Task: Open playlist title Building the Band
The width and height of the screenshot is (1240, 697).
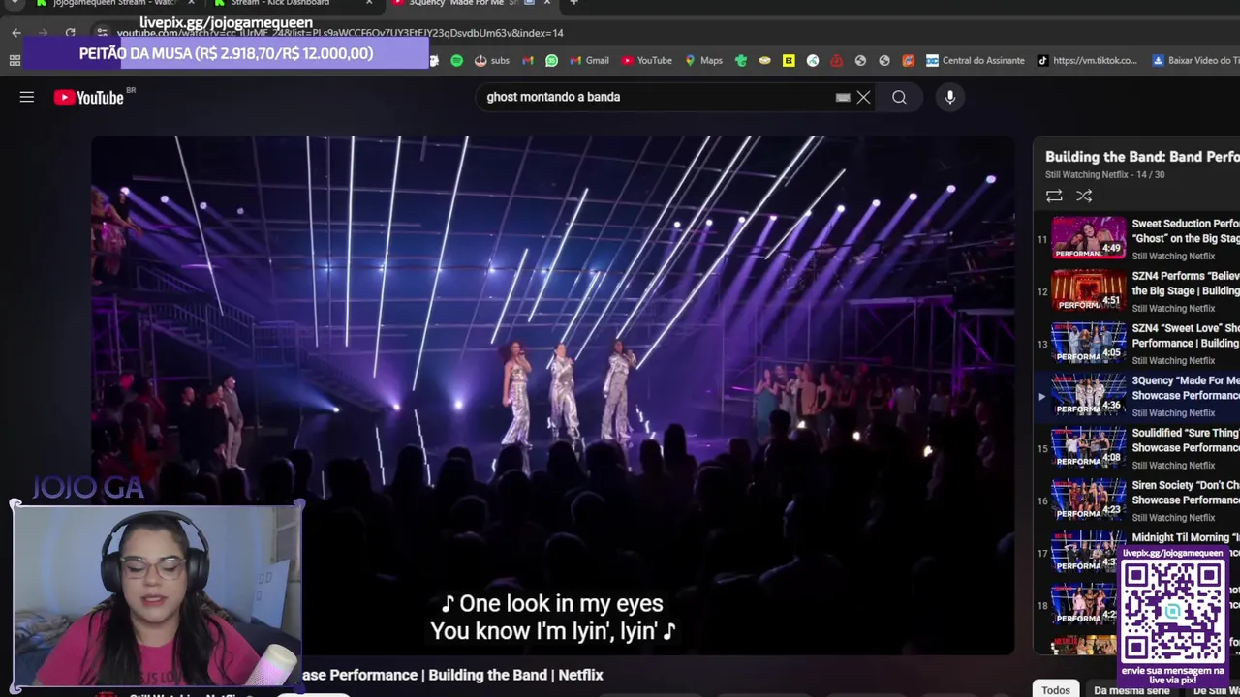Action: [x=1142, y=156]
